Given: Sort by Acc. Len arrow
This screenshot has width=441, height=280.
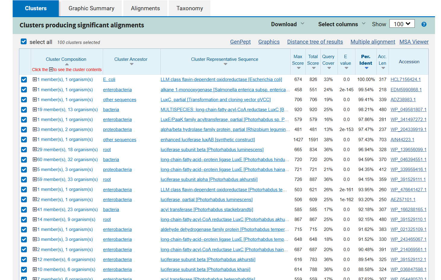Looking at the screenshot, I should click(x=383, y=68).
